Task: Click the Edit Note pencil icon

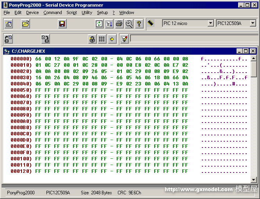Action: click(124, 39)
